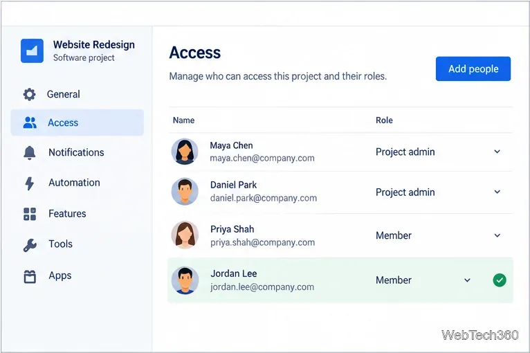Click the name Maya Chen
530x353 pixels.
click(231, 145)
